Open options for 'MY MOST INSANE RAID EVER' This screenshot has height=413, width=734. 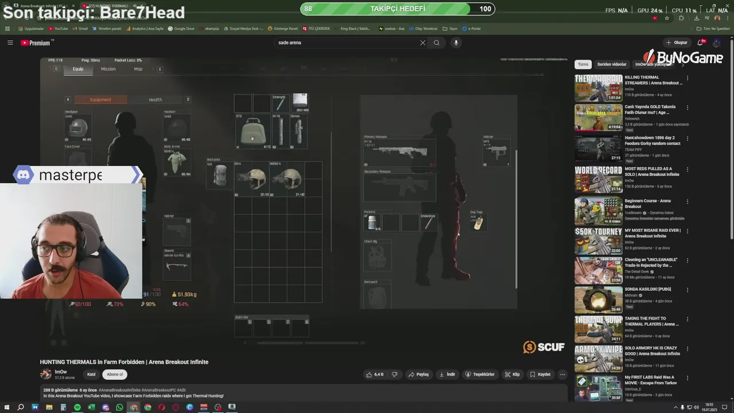687,231
